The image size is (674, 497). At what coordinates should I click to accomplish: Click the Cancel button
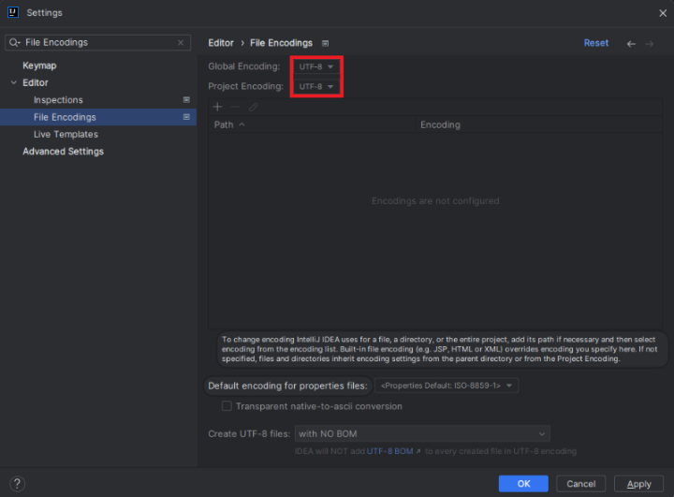[581, 484]
